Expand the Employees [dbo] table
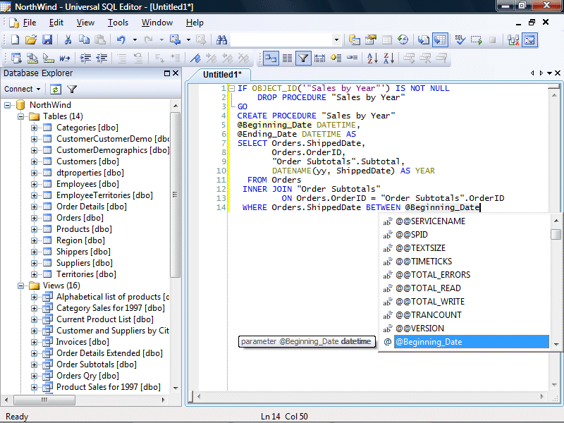 (x=34, y=184)
